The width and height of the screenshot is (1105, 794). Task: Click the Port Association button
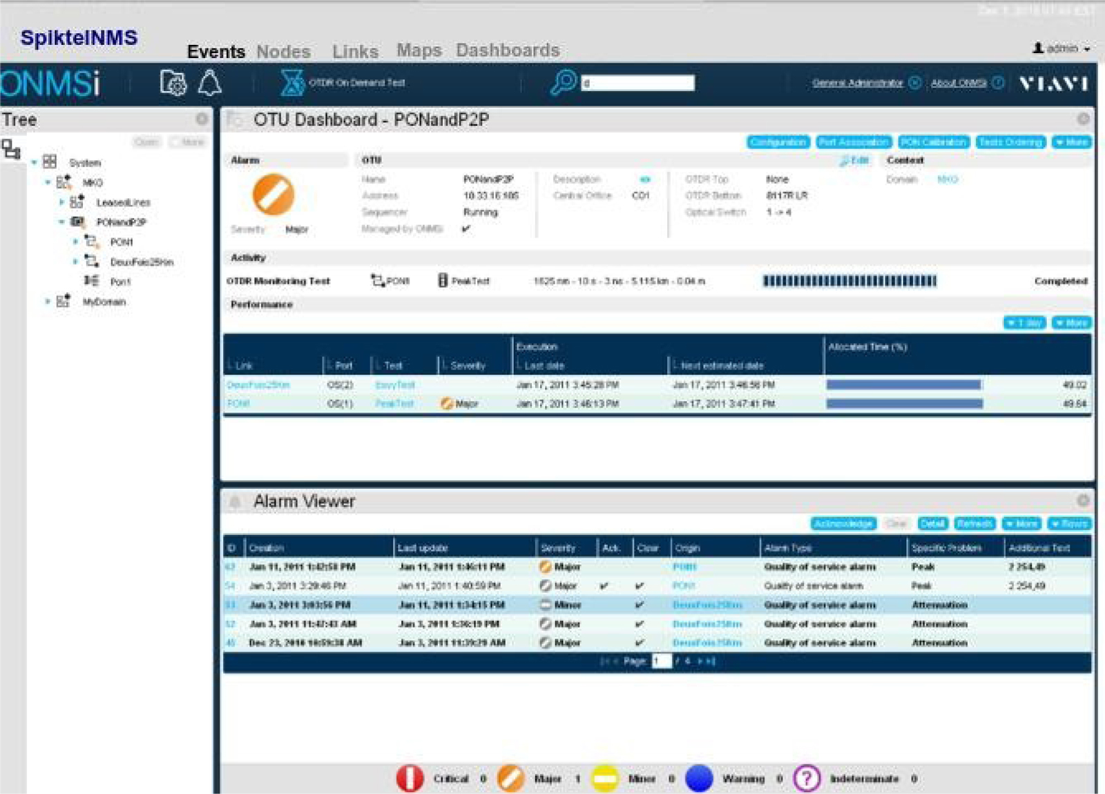tap(854, 142)
